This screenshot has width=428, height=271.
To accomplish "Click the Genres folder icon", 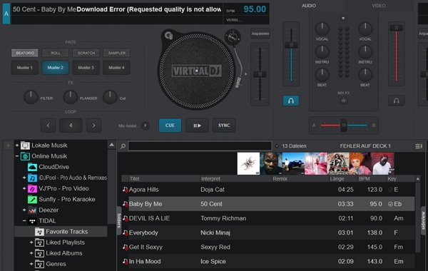I will [x=39, y=264].
